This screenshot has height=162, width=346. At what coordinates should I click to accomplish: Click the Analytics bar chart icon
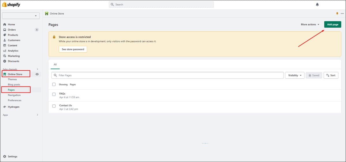click(5, 51)
